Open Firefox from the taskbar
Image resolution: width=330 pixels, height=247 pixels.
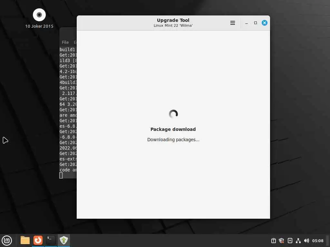click(x=38, y=240)
